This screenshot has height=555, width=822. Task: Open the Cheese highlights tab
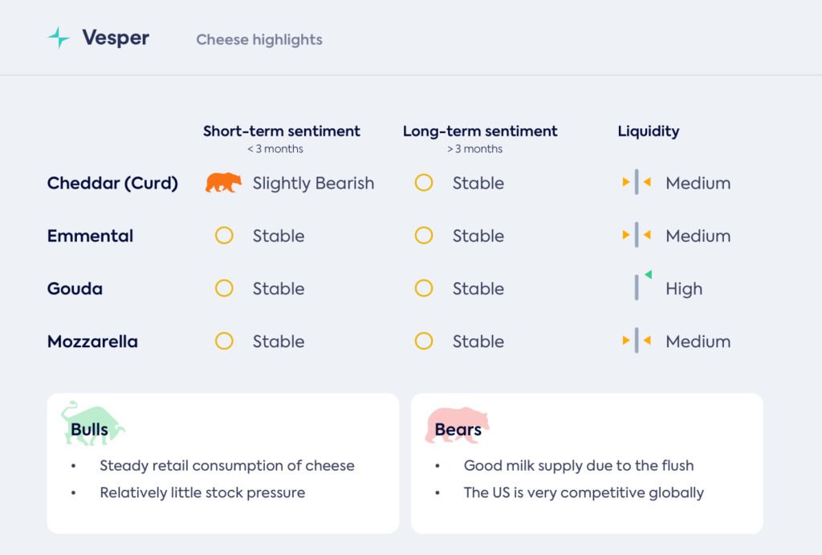[259, 39]
